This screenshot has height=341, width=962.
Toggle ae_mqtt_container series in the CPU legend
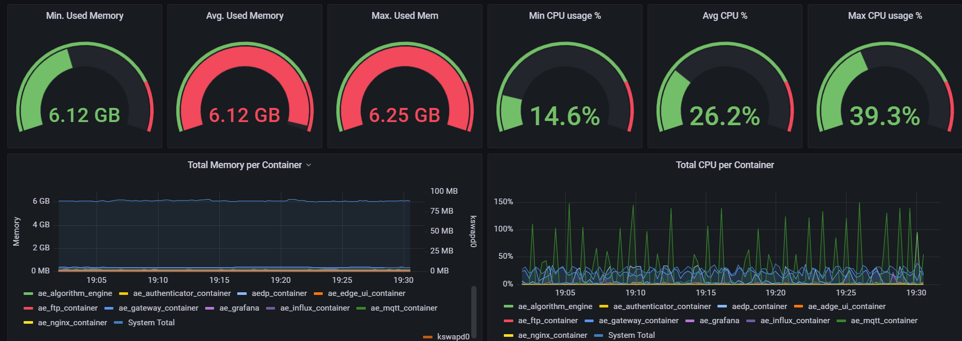coord(884,321)
